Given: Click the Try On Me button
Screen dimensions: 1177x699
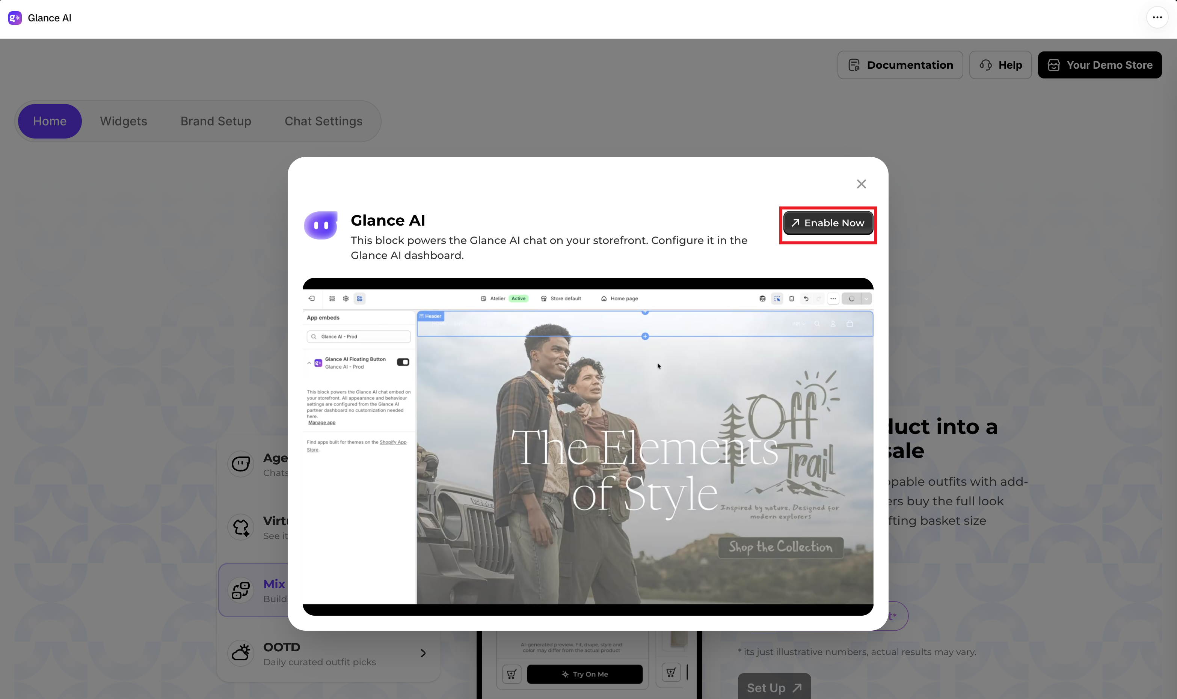Looking at the screenshot, I should [x=585, y=674].
